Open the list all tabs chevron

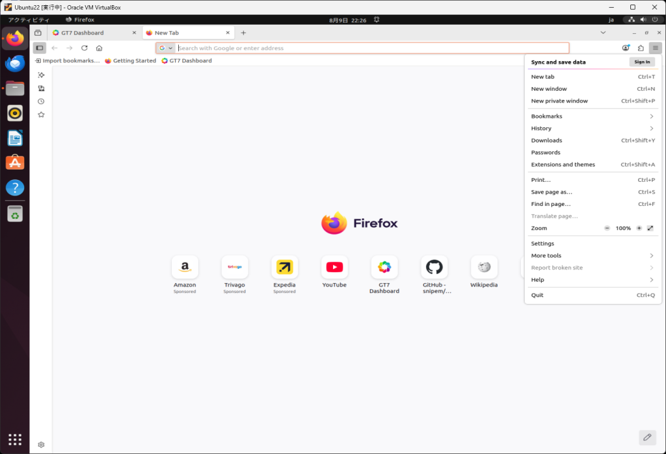[x=603, y=32]
